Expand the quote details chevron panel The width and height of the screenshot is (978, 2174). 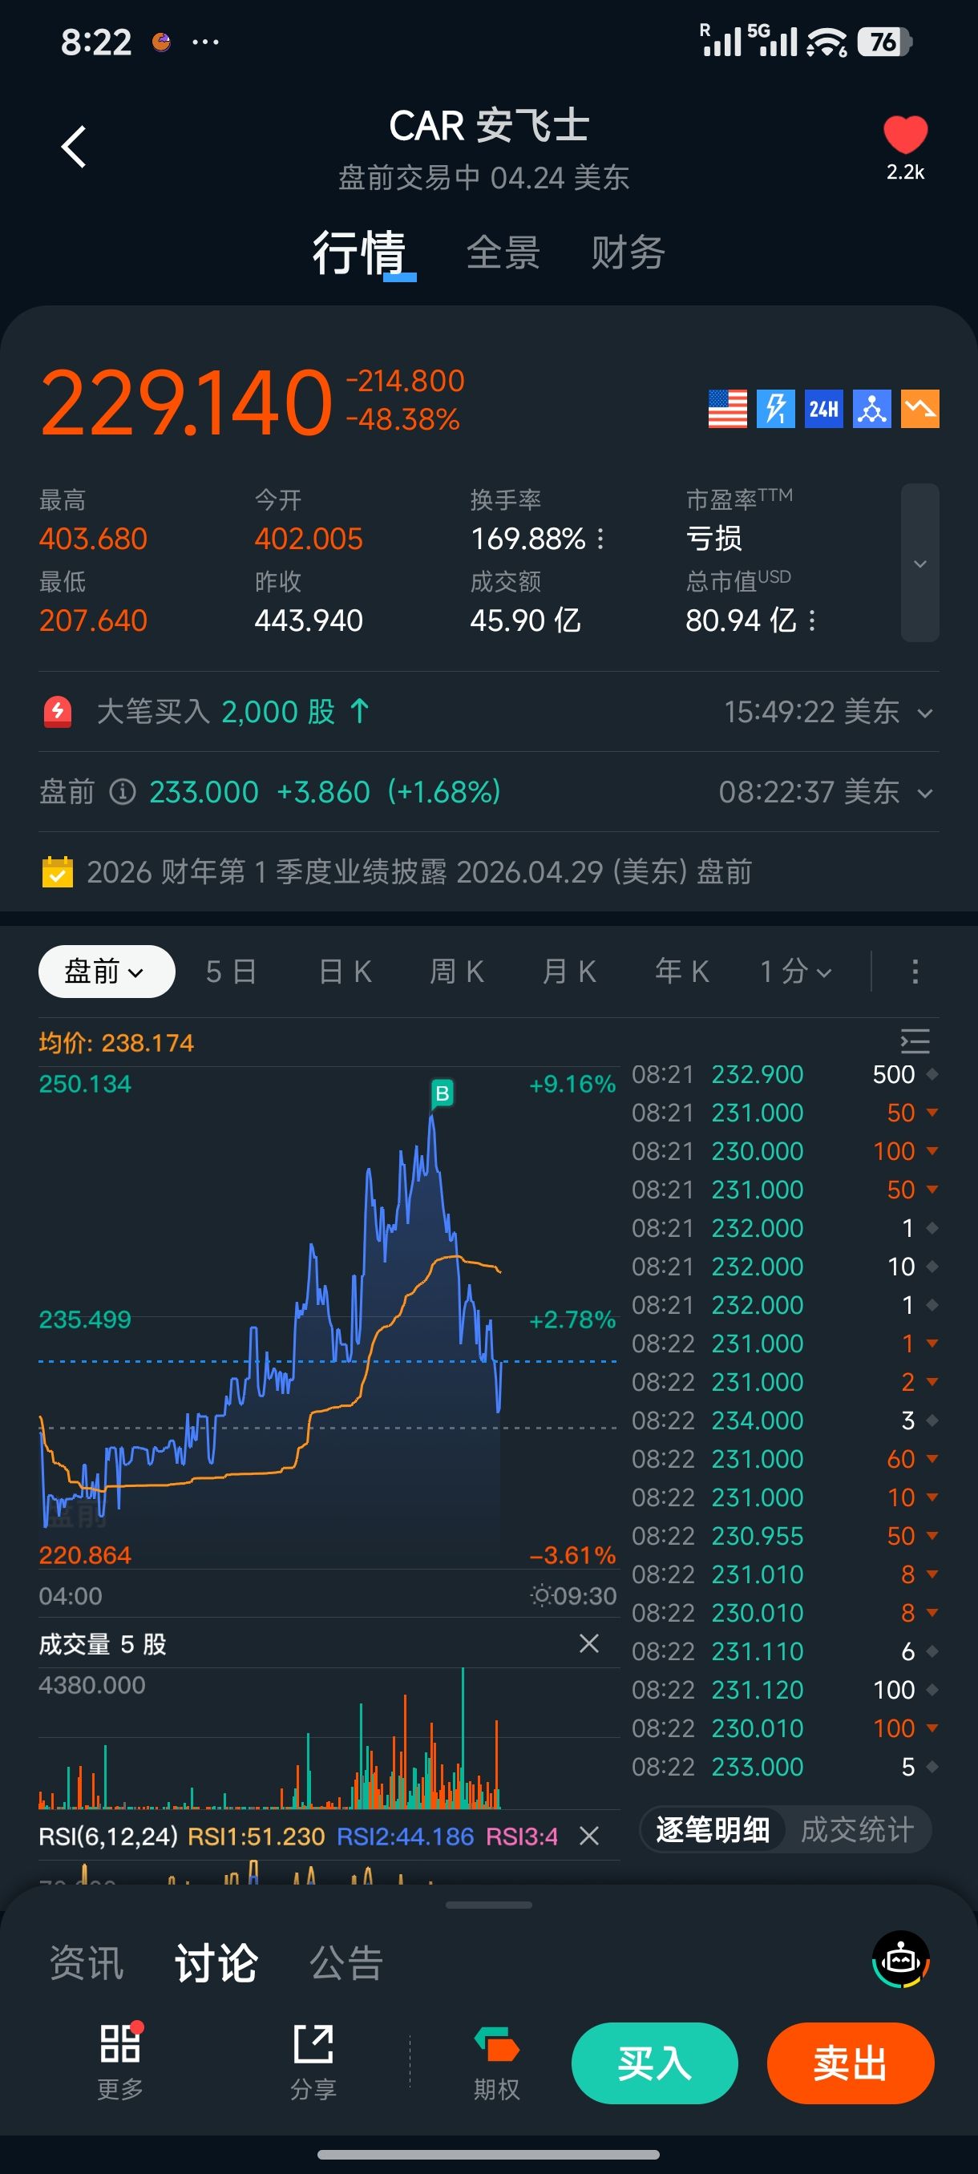pyautogui.click(x=919, y=563)
